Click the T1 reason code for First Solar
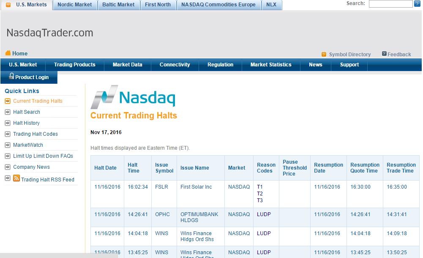The height and width of the screenshot is (258, 423). click(260, 187)
